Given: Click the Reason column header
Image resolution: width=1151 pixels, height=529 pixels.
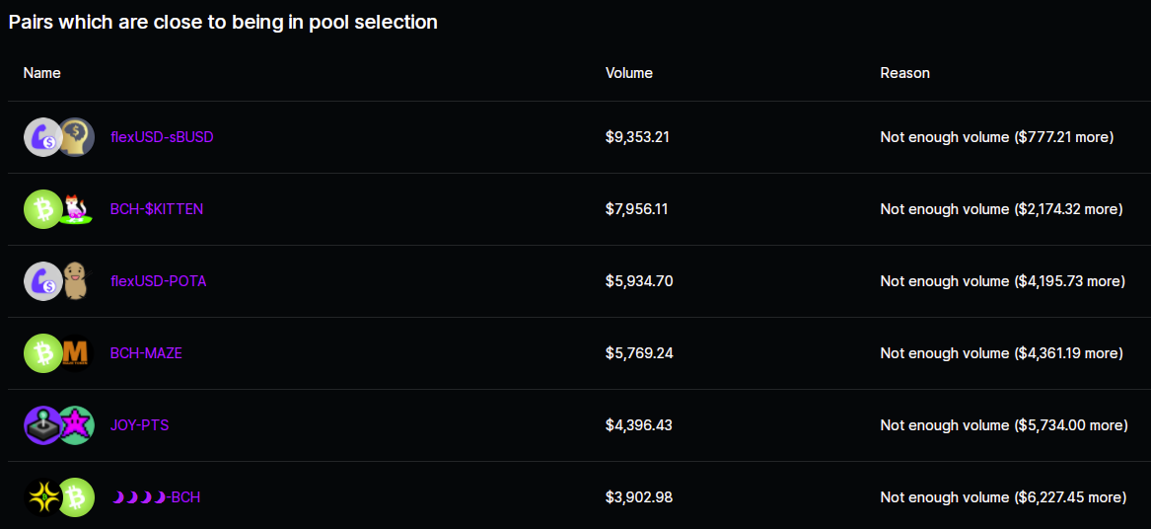Looking at the screenshot, I should tap(905, 73).
